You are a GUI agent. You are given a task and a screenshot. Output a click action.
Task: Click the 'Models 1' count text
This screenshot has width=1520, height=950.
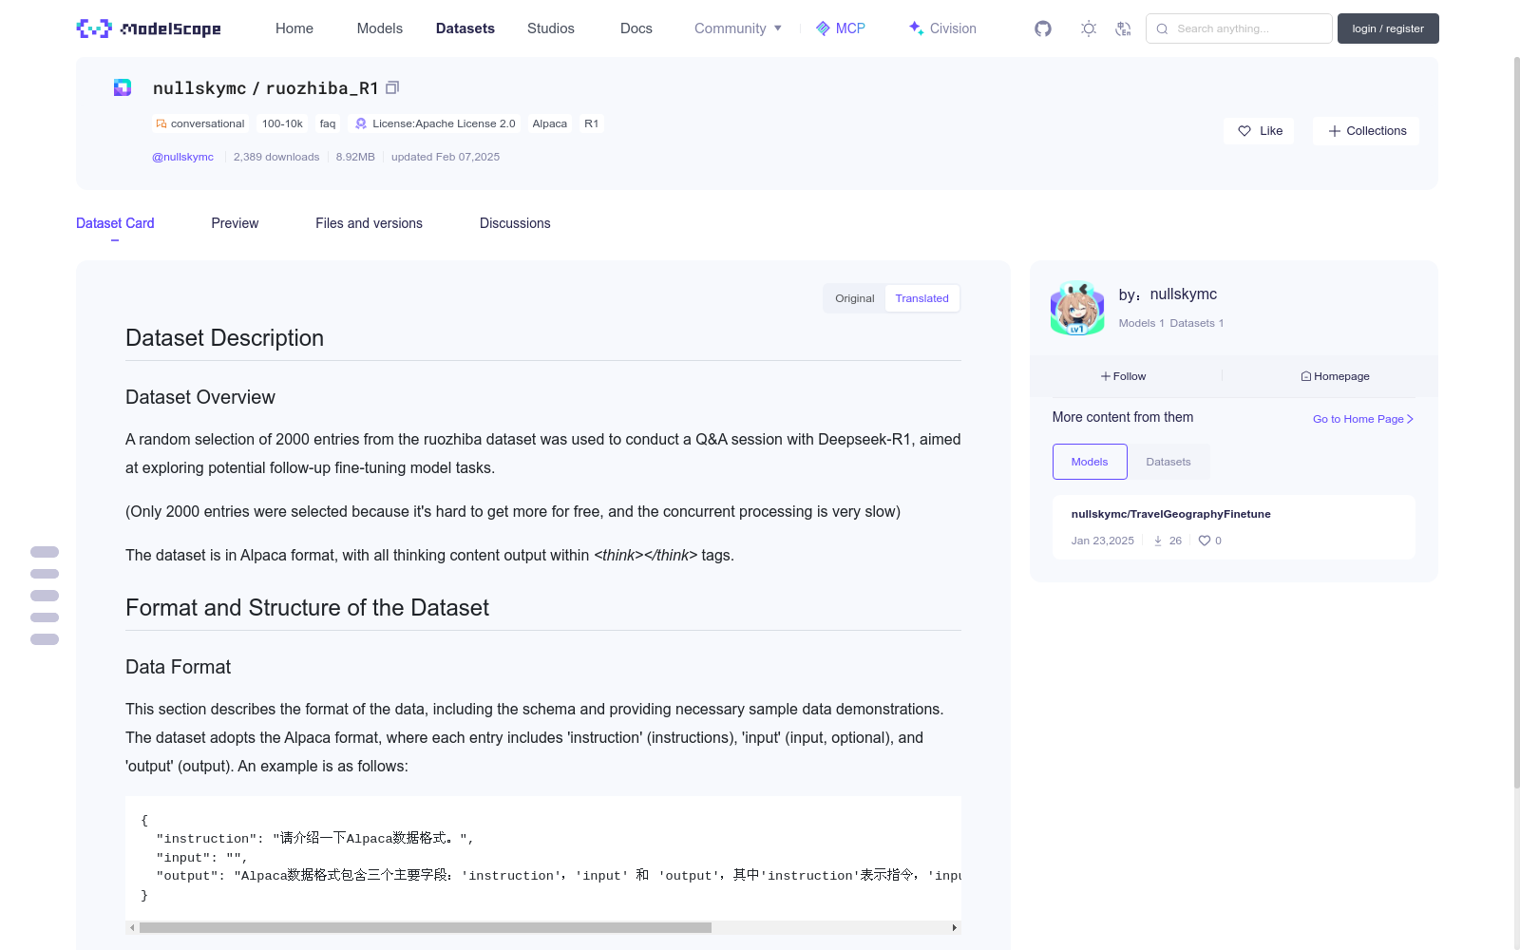click(x=1141, y=323)
